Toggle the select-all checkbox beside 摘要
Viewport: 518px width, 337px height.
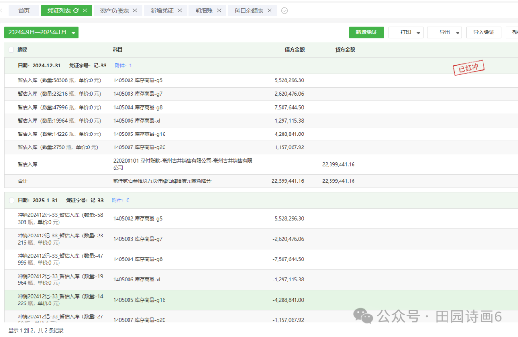pyautogui.click(x=12, y=50)
